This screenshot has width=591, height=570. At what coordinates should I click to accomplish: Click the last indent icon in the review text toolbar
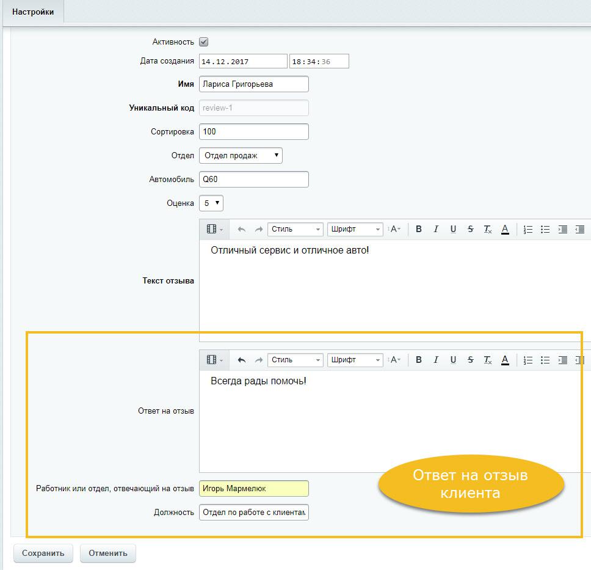point(580,229)
